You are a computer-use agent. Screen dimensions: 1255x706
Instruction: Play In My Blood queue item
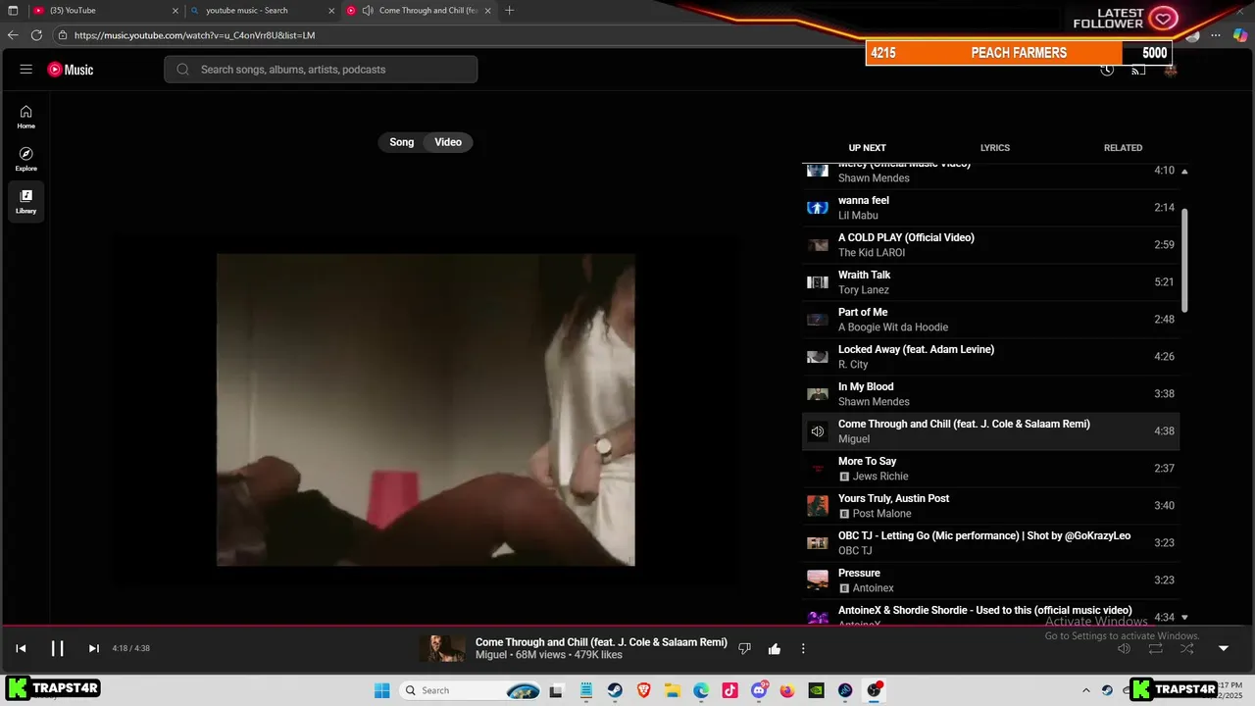(x=990, y=394)
